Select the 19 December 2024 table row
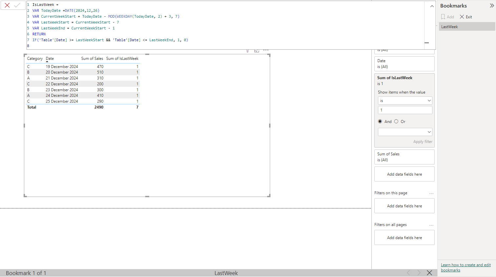This screenshot has width=496, height=277. click(83, 66)
